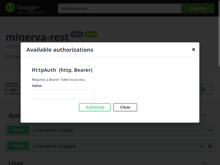The height and width of the screenshot is (165, 220).
Task: Click the POST badge for /{tenant}/logout
Action: pyautogui.click(x=18, y=146)
